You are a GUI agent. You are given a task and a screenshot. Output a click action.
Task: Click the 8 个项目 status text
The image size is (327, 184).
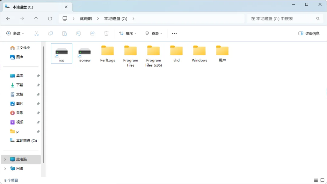pyautogui.click(x=11, y=180)
